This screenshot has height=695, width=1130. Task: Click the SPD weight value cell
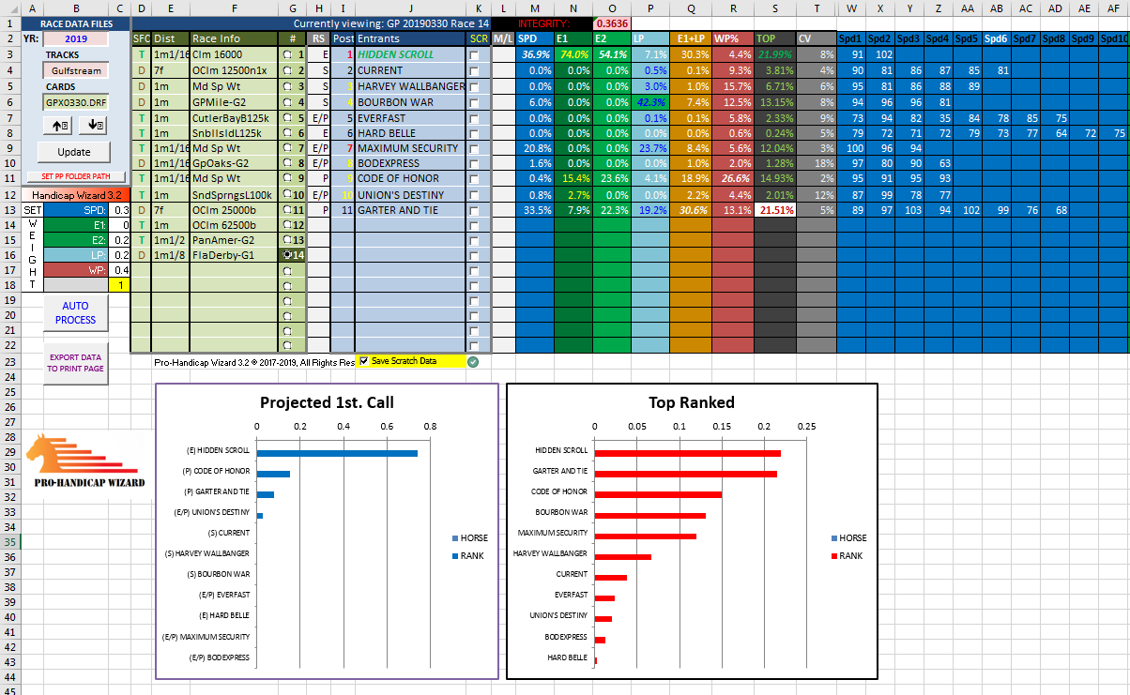click(121, 210)
